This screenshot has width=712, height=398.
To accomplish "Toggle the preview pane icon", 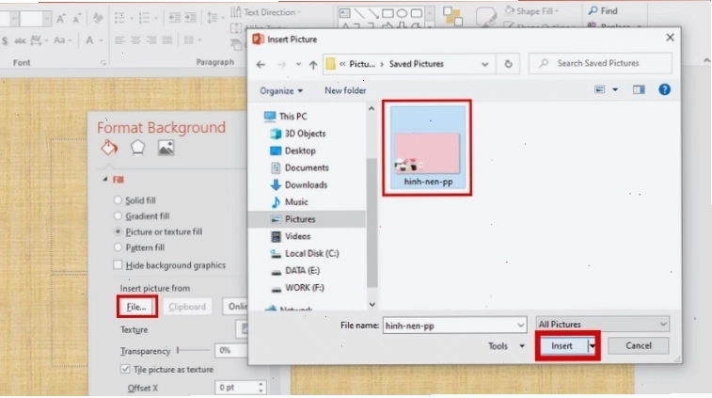I will click(x=639, y=90).
